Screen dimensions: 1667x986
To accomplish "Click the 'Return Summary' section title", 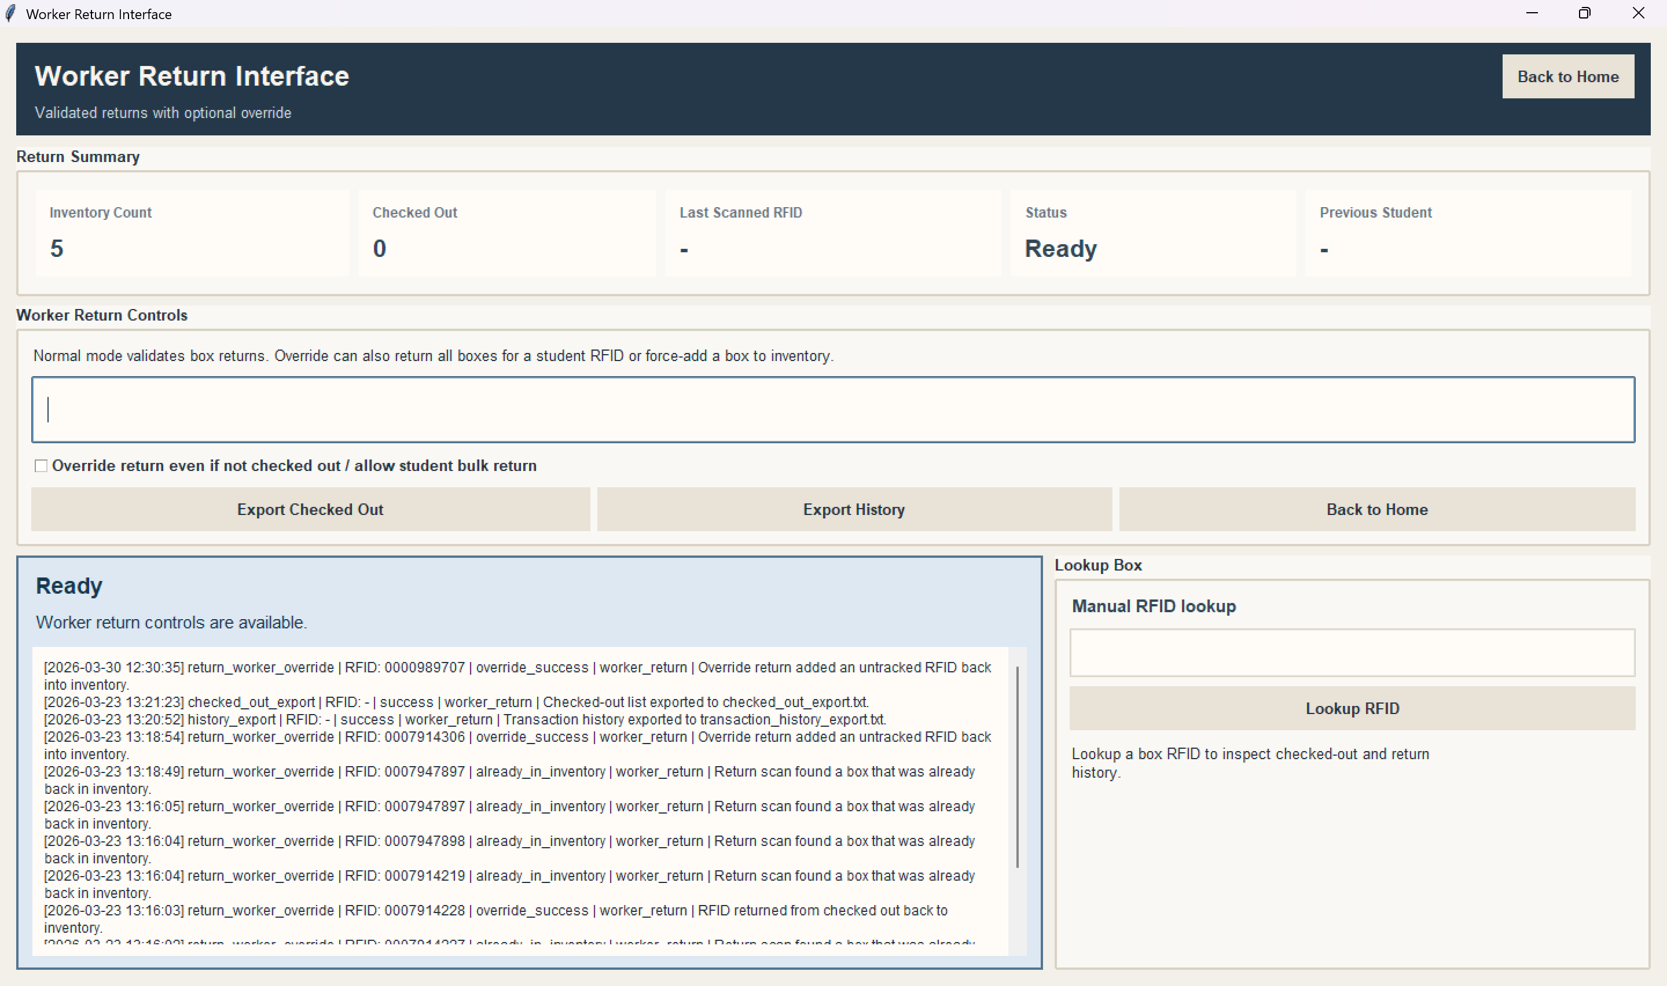I will pyautogui.click(x=78, y=157).
